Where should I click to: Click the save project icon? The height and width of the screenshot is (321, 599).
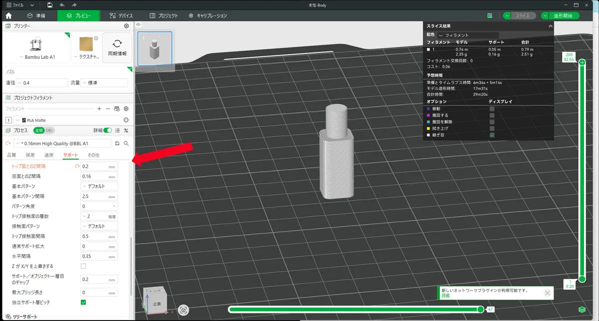pos(50,4)
